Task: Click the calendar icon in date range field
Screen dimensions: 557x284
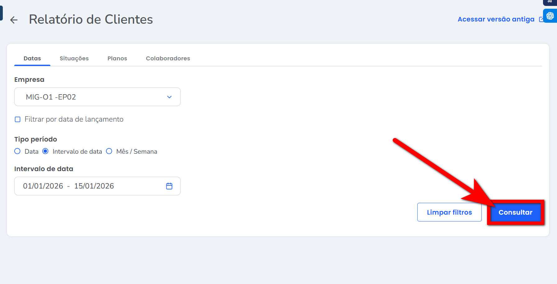Action: (x=169, y=186)
